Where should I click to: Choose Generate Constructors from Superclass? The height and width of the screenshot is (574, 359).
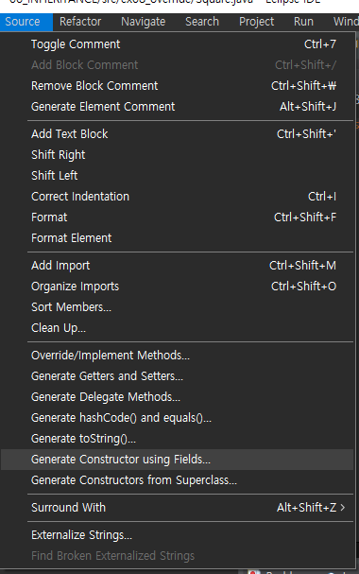point(178,480)
